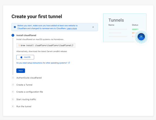
Task: Click the step 6 number circle
Action: [13, 106]
